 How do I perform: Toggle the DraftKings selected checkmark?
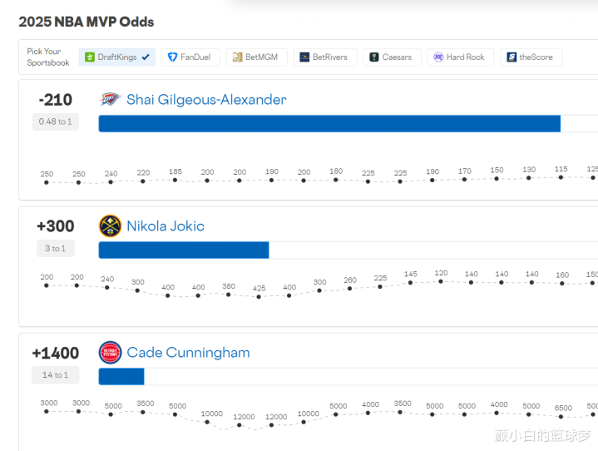tap(146, 57)
